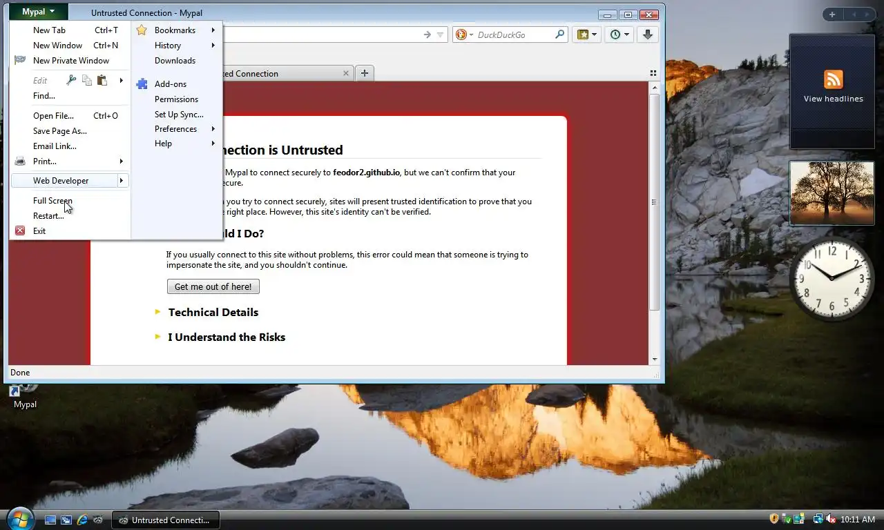Expand the Help submenu
The height and width of the screenshot is (530, 884).
coord(177,144)
